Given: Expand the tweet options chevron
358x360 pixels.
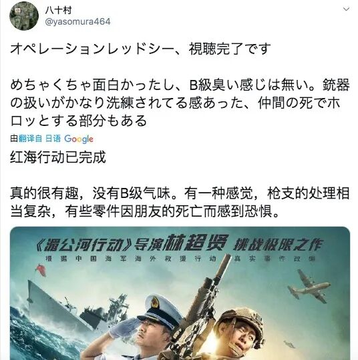Looking at the screenshot, I should click(x=346, y=9).
